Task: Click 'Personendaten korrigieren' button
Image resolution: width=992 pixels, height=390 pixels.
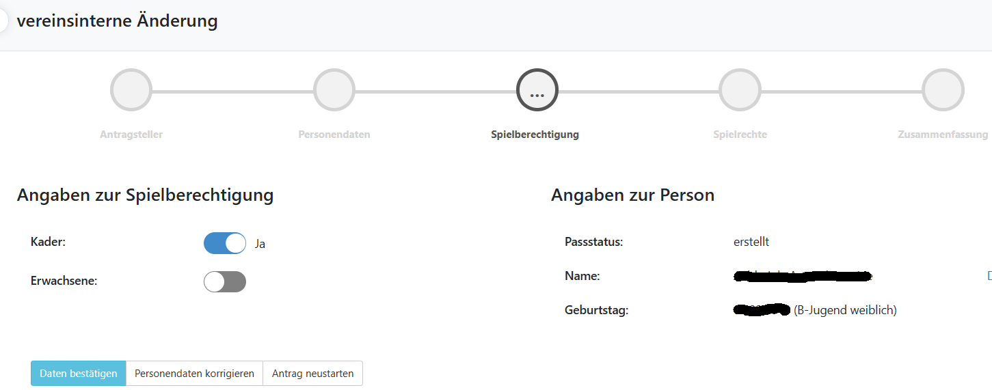Action: click(x=194, y=374)
